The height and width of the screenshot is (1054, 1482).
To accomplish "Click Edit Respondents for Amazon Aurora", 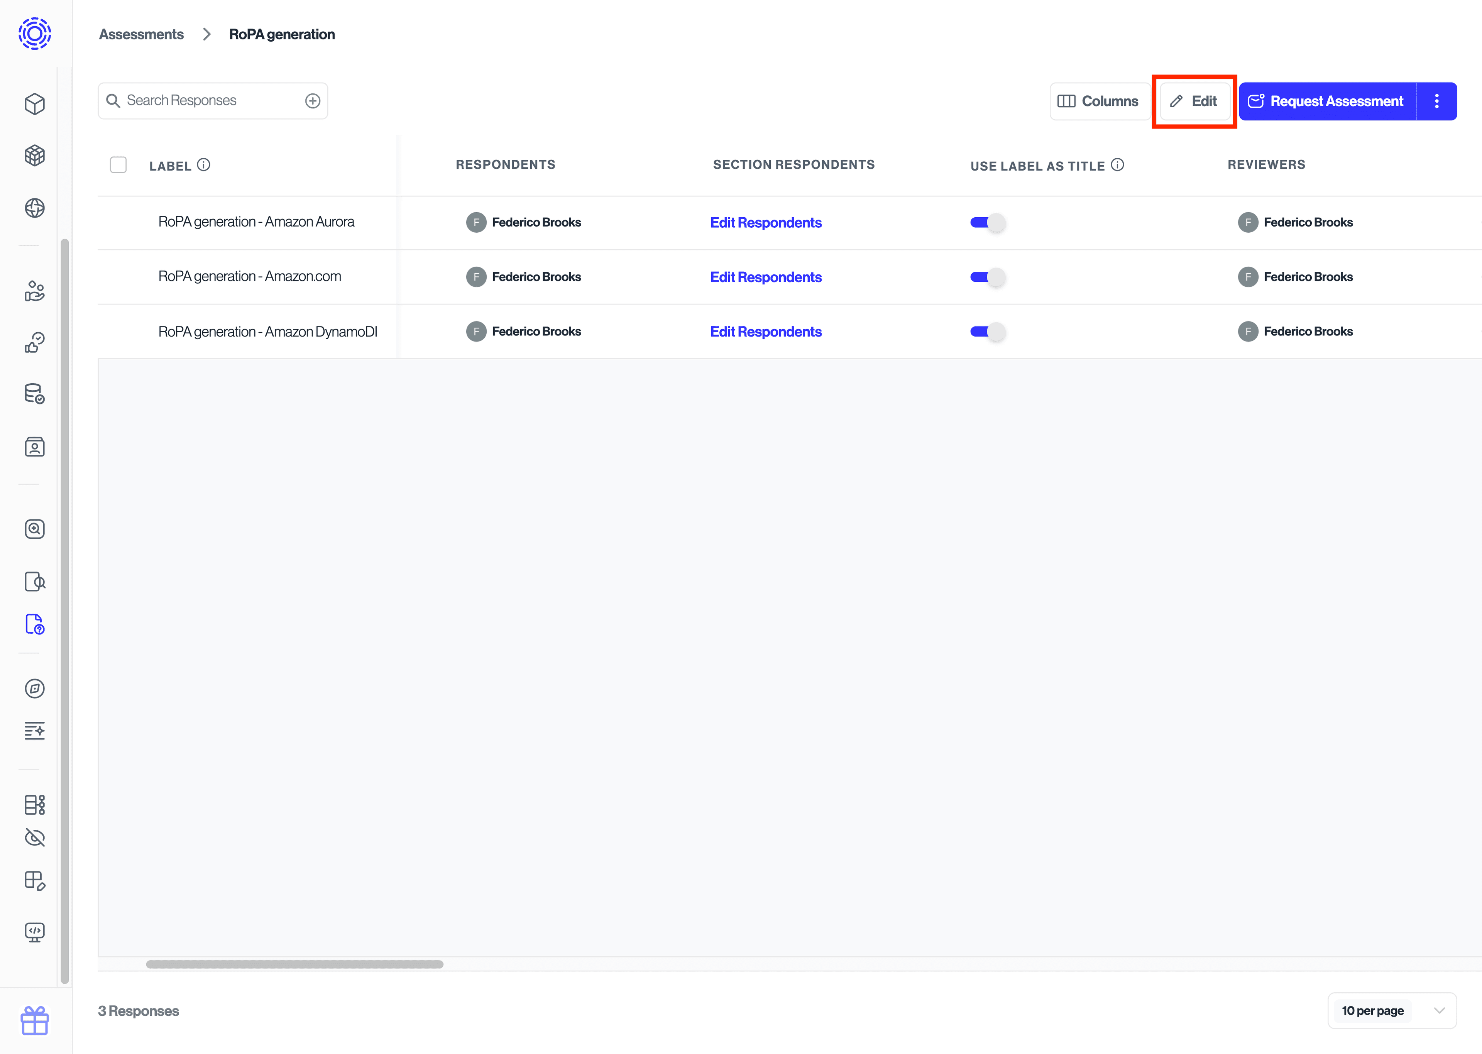I will [766, 223].
